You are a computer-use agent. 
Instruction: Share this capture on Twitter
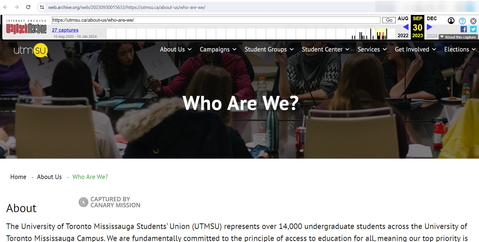(473, 29)
